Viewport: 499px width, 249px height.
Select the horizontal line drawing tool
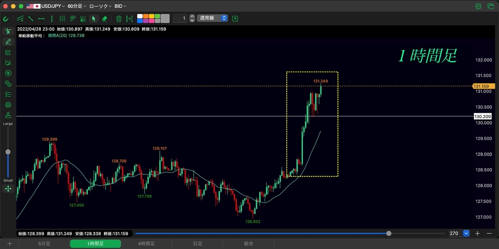(41, 19)
